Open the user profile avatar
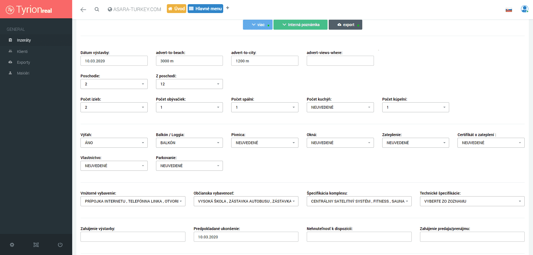This screenshot has height=255, width=533. (524, 9)
